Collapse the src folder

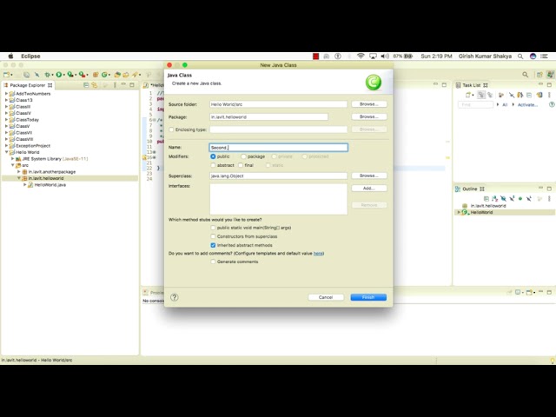(13, 165)
